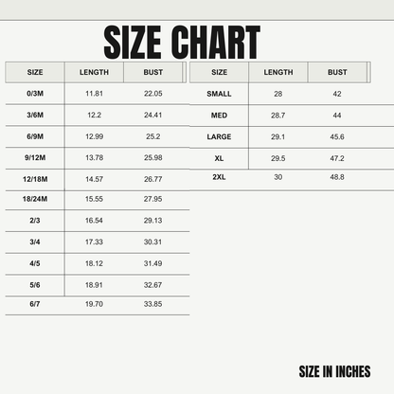Click the SIZE CHART title

(x=182, y=43)
